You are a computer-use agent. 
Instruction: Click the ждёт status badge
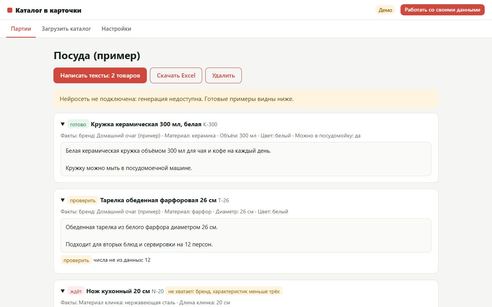tap(76, 291)
